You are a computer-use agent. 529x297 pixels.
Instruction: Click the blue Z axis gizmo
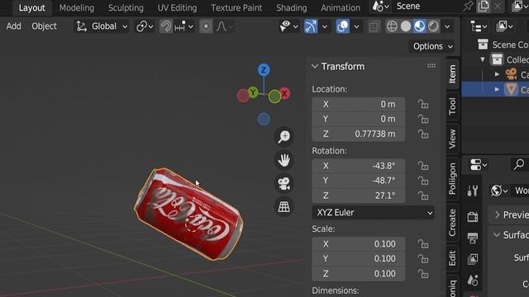click(x=264, y=70)
